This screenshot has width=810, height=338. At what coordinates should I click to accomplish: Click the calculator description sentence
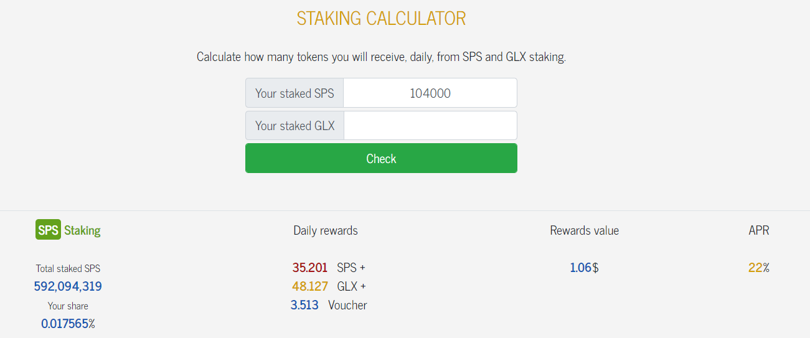(381, 57)
